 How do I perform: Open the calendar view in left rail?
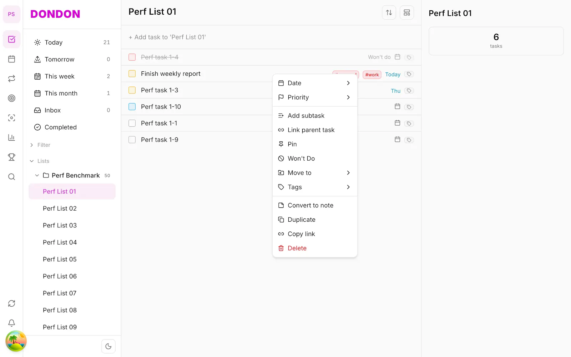click(x=11, y=59)
